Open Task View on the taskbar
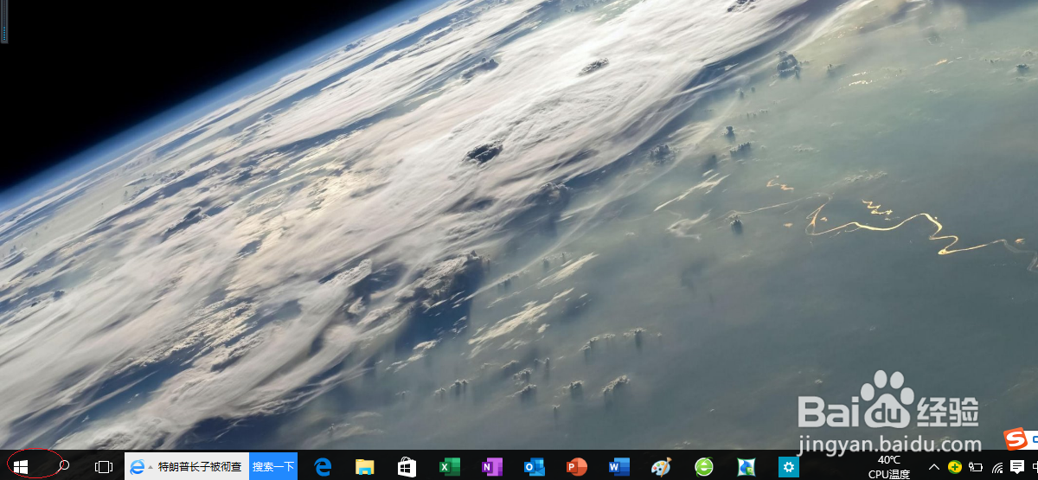The width and height of the screenshot is (1038, 480). (104, 467)
